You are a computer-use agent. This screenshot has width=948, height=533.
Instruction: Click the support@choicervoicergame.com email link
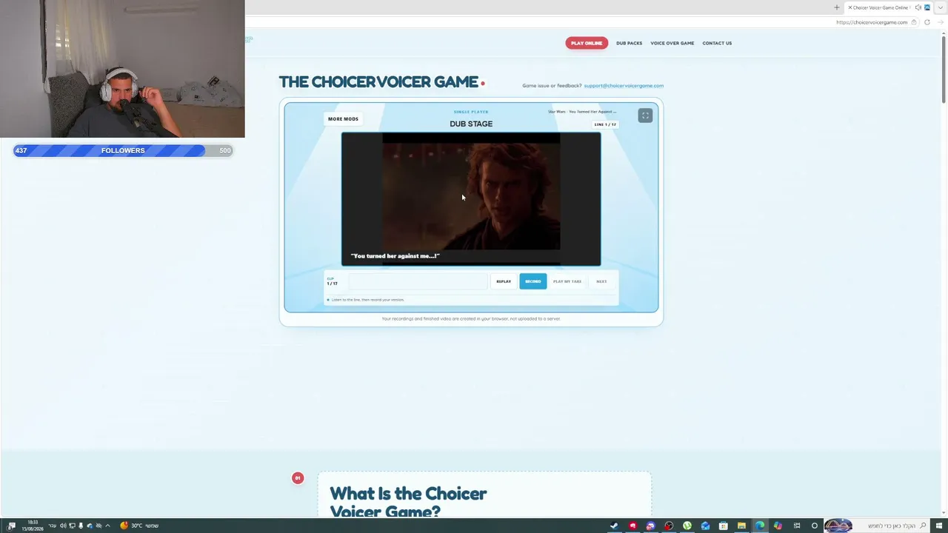624,86
